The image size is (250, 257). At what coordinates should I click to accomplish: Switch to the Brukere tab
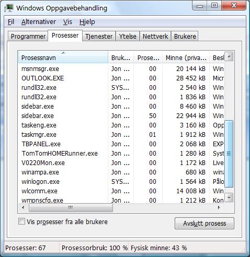pos(185,36)
